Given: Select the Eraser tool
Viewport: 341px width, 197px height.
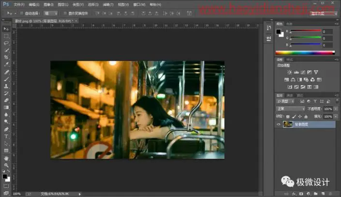Looking at the screenshot, I should (6, 100).
